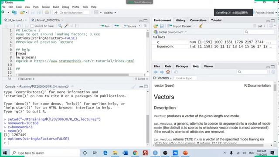Open the Import Dataset dropdown
Viewport: 279px width, 157px height.
[181, 26]
